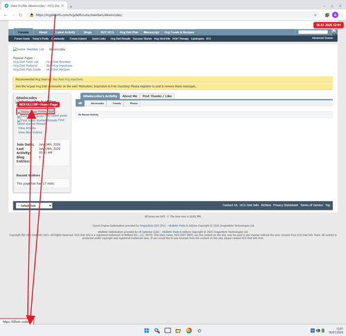Open Hcg Diet Plan Guide link
The width and height of the screenshot is (346, 336).
click(27, 69)
